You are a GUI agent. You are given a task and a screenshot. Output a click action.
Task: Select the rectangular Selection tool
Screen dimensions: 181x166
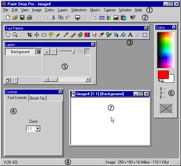[44, 35]
